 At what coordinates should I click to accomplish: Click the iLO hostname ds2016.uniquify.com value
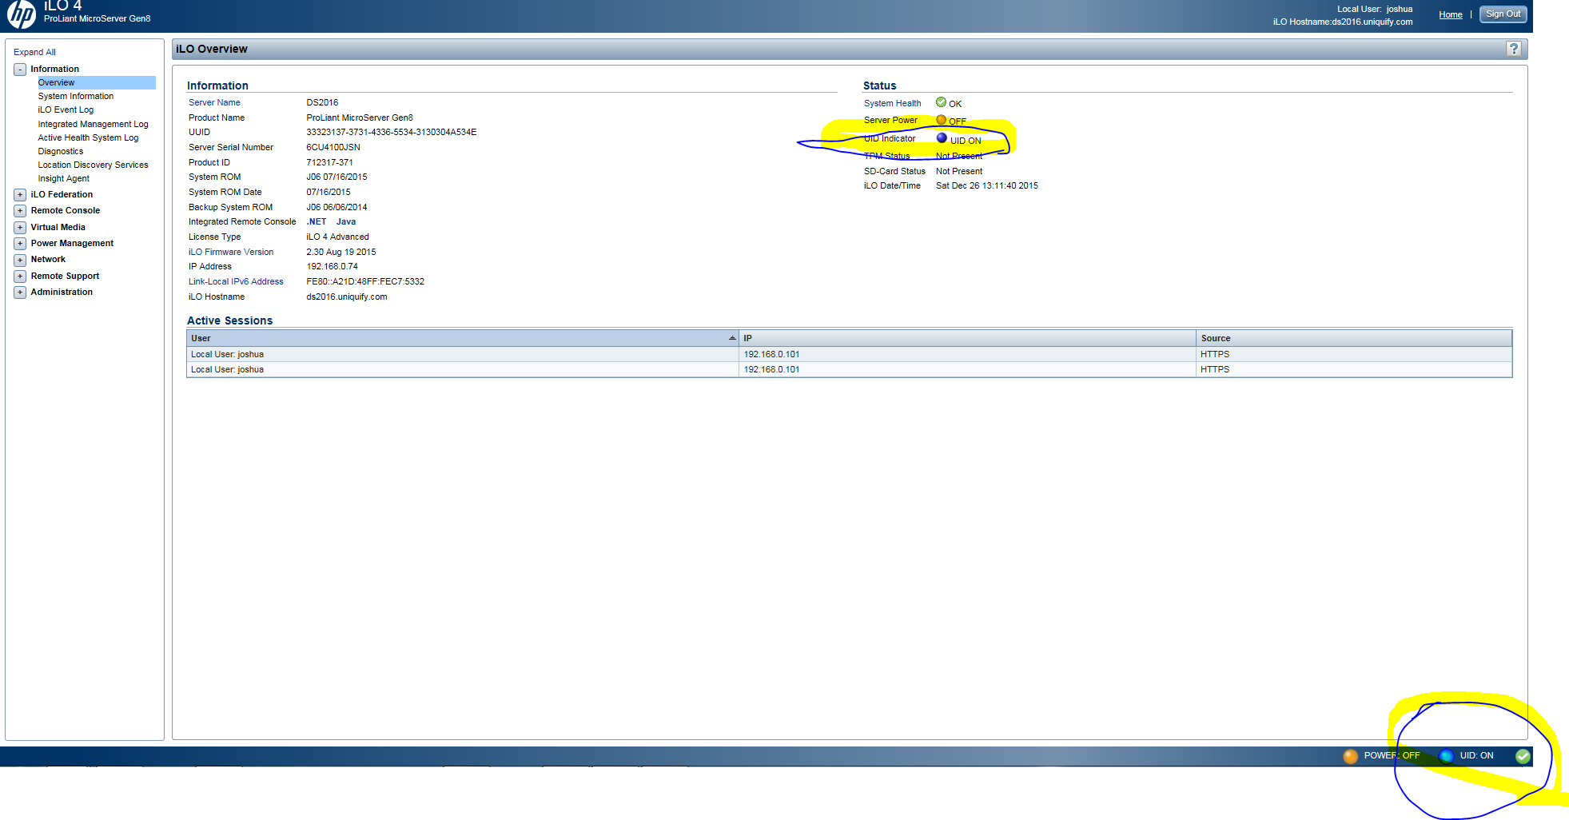tap(347, 297)
